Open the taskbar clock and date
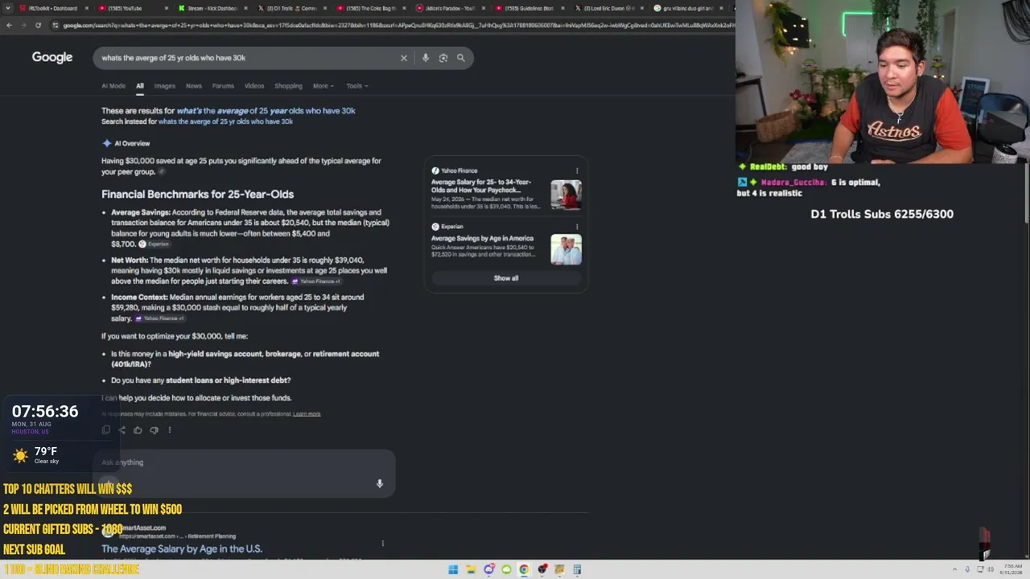 pyautogui.click(x=1012, y=569)
